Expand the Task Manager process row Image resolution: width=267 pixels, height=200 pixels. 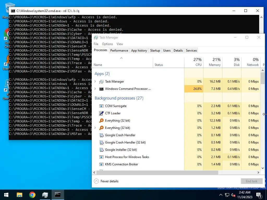(x=95, y=82)
